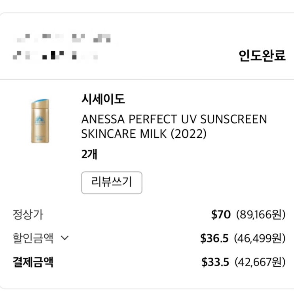Click the 정상가 regular price label
The image size is (294, 294).
(x=28, y=215)
